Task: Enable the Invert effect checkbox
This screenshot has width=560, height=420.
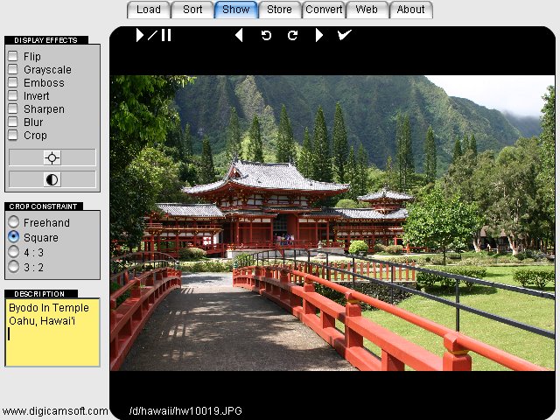Action: 13,95
